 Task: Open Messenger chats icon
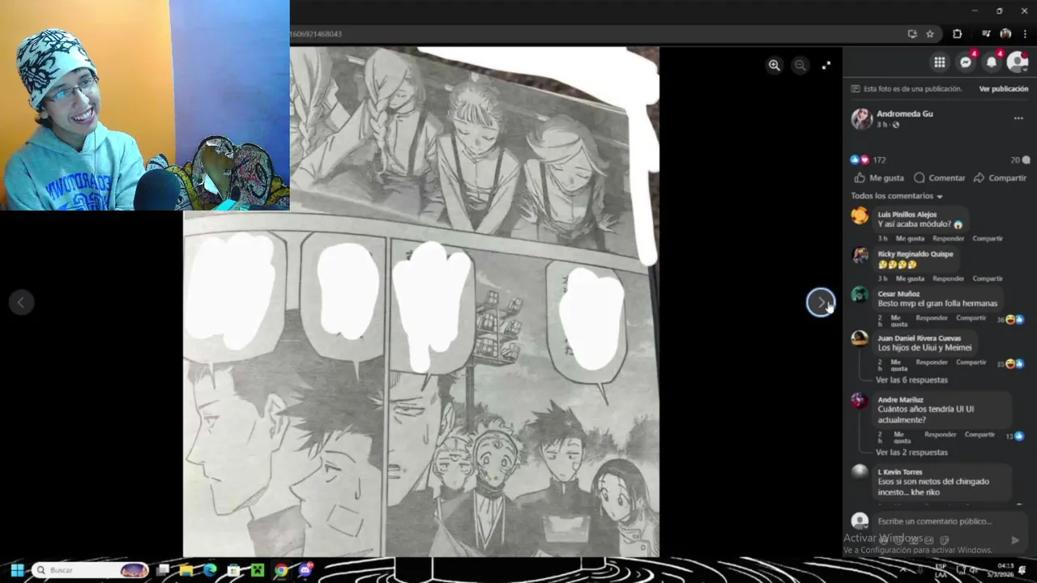point(966,62)
